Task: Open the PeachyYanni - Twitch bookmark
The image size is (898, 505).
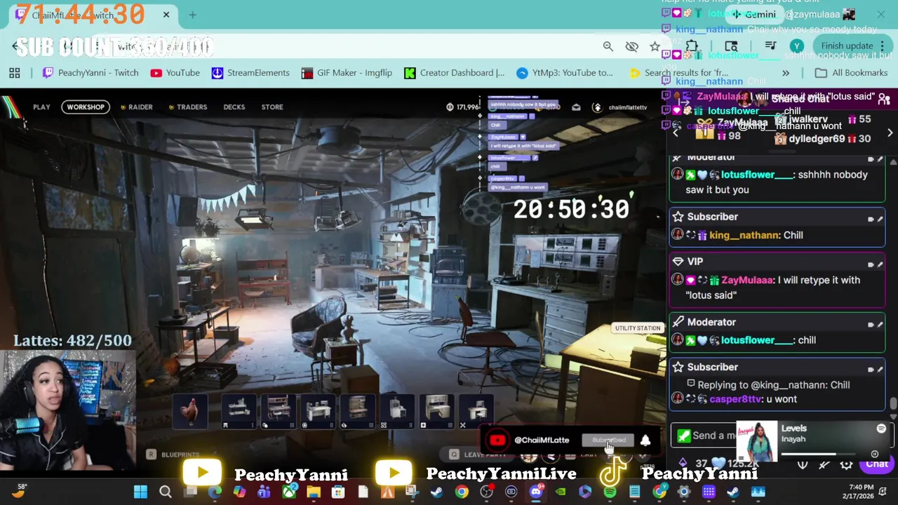Action: point(91,73)
